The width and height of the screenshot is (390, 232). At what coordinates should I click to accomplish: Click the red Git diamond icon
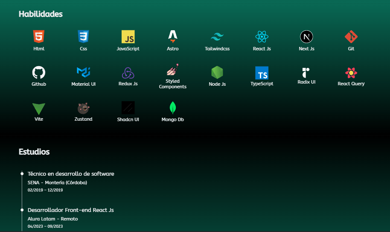pyautogui.click(x=351, y=37)
